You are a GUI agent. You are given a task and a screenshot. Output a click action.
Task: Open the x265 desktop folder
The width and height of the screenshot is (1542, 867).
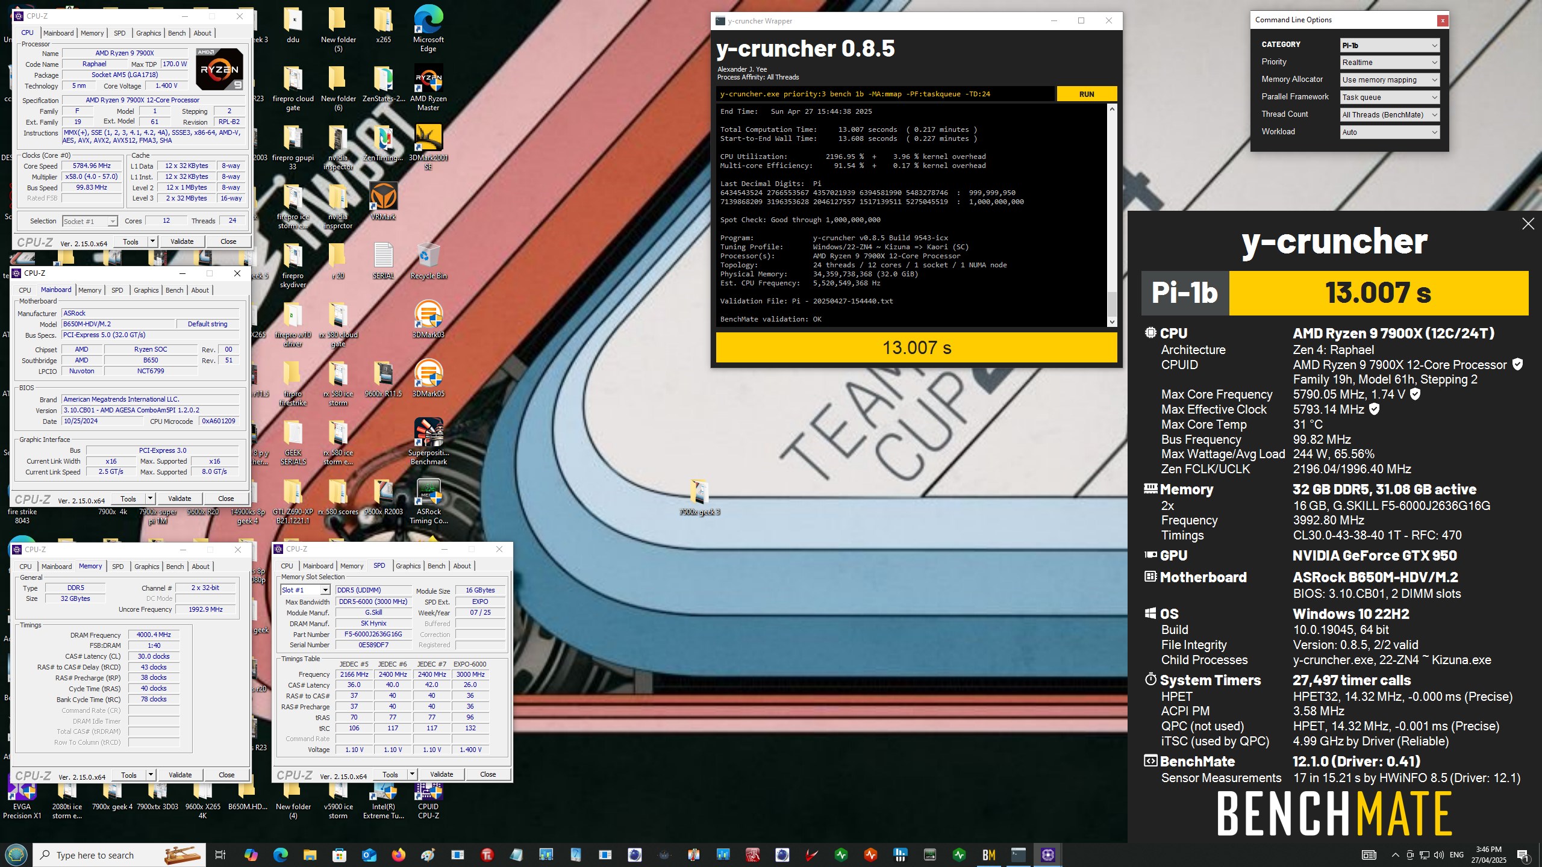coord(383,24)
